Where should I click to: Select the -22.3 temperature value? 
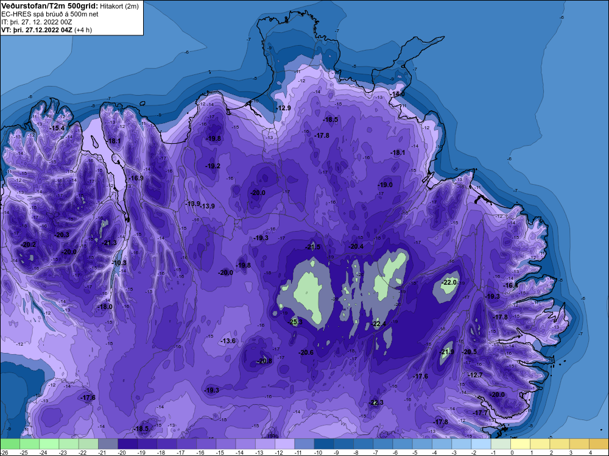376,402
